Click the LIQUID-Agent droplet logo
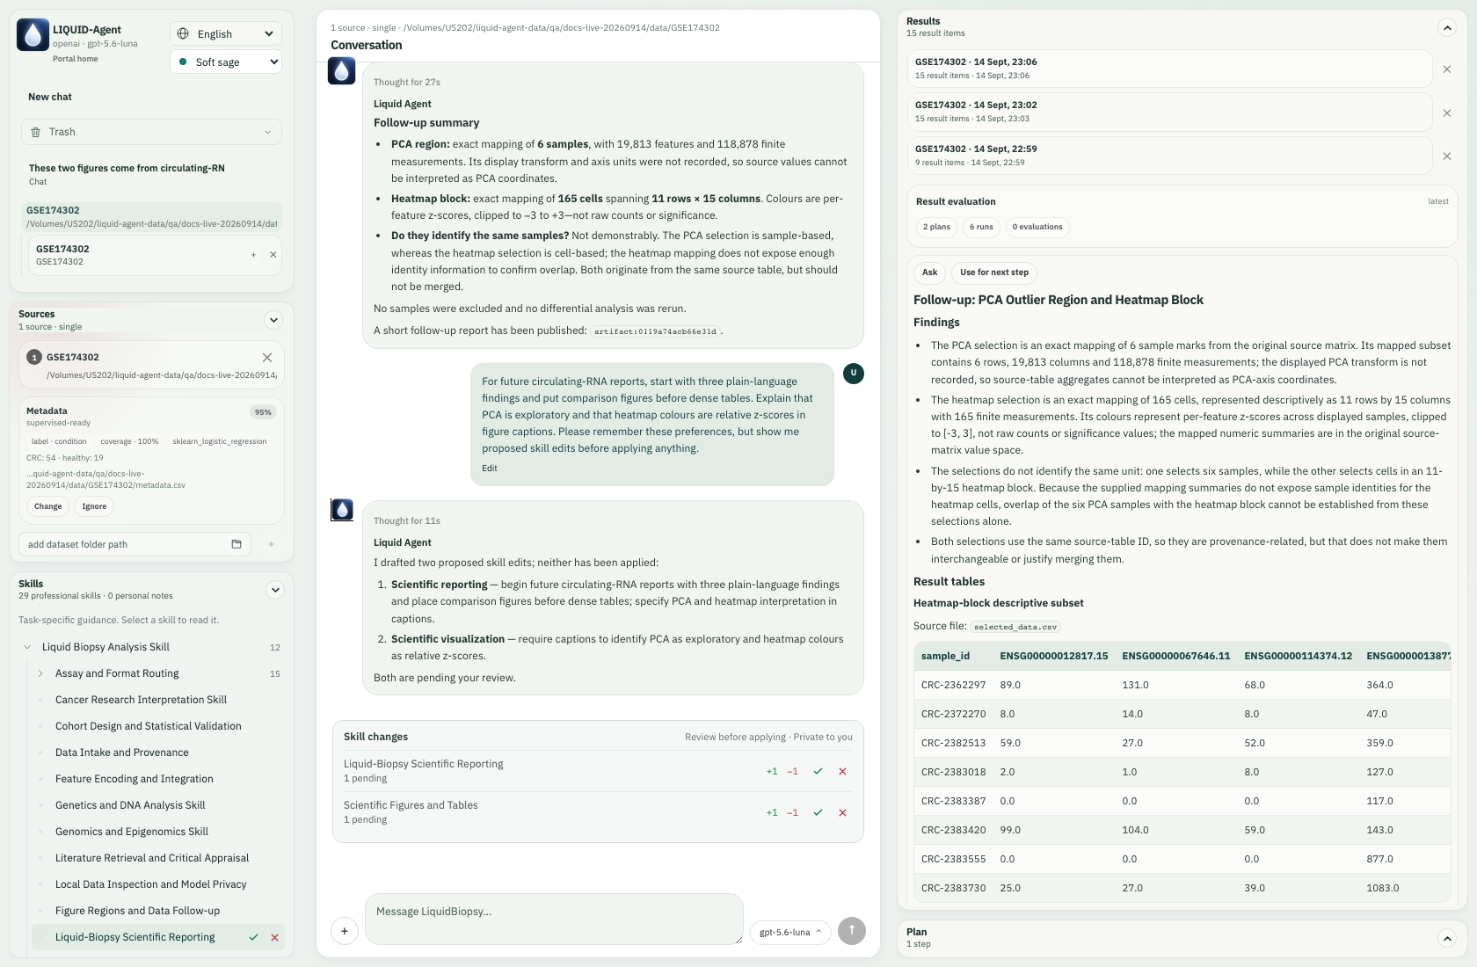This screenshot has height=967, width=1477. (x=33, y=35)
